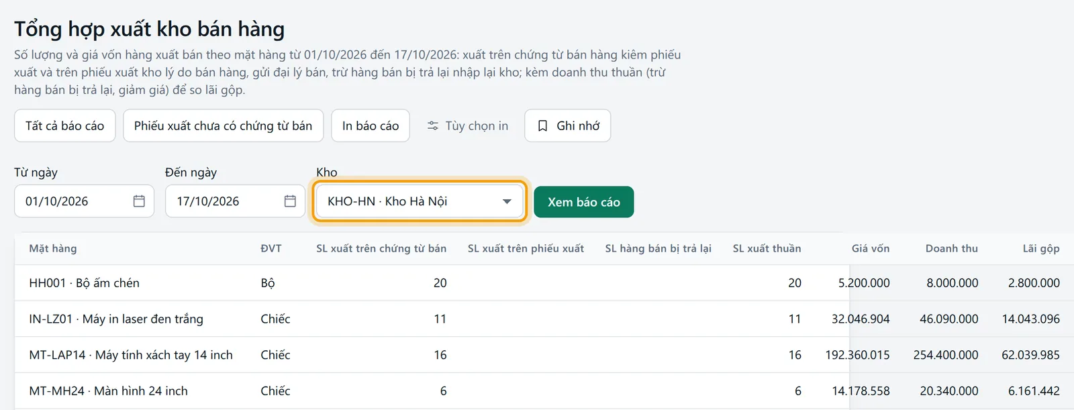The width and height of the screenshot is (1074, 410).
Task: Click the Doanh thu column header
Action: (x=952, y=248)
